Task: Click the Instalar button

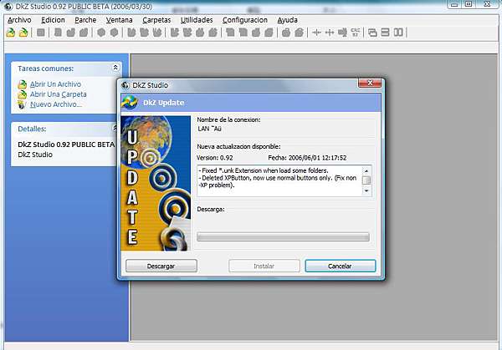Action: (x=264, y=266)
